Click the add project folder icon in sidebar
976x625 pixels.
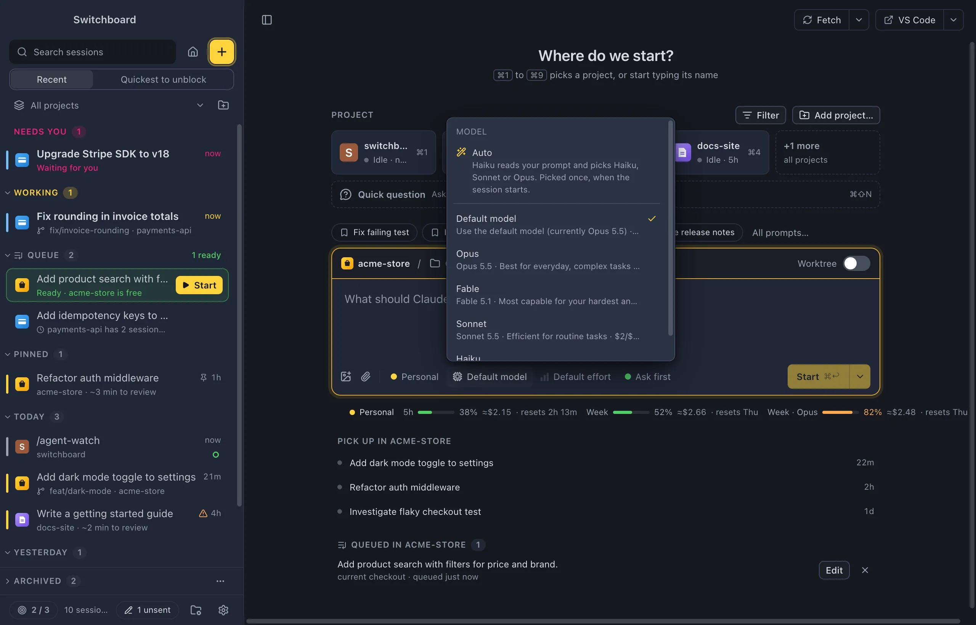click(223, 105)
